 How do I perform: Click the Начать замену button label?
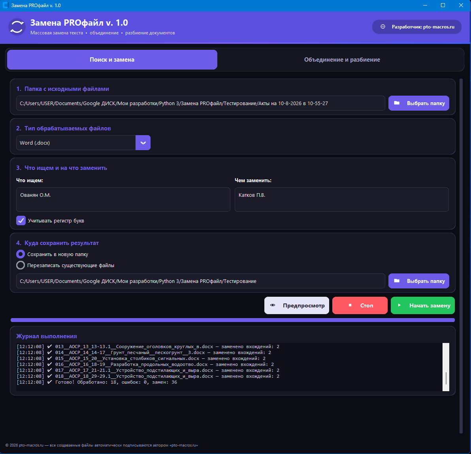pos(430,305)
